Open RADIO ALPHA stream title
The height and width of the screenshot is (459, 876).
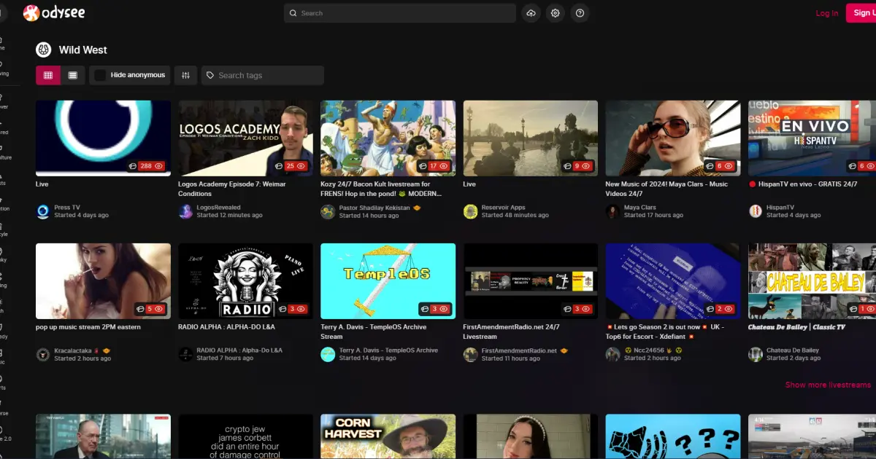pos(226,327)
